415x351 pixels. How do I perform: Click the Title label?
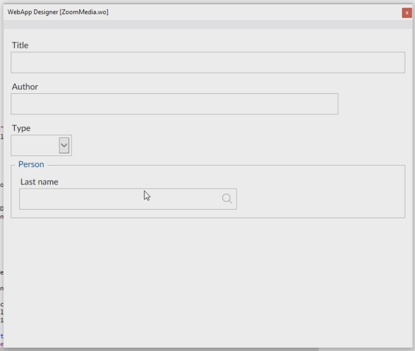coord(20,45)
